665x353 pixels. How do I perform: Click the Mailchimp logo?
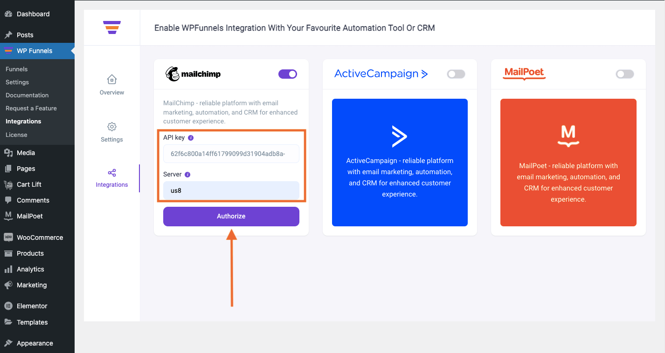(x=193, y=74)
